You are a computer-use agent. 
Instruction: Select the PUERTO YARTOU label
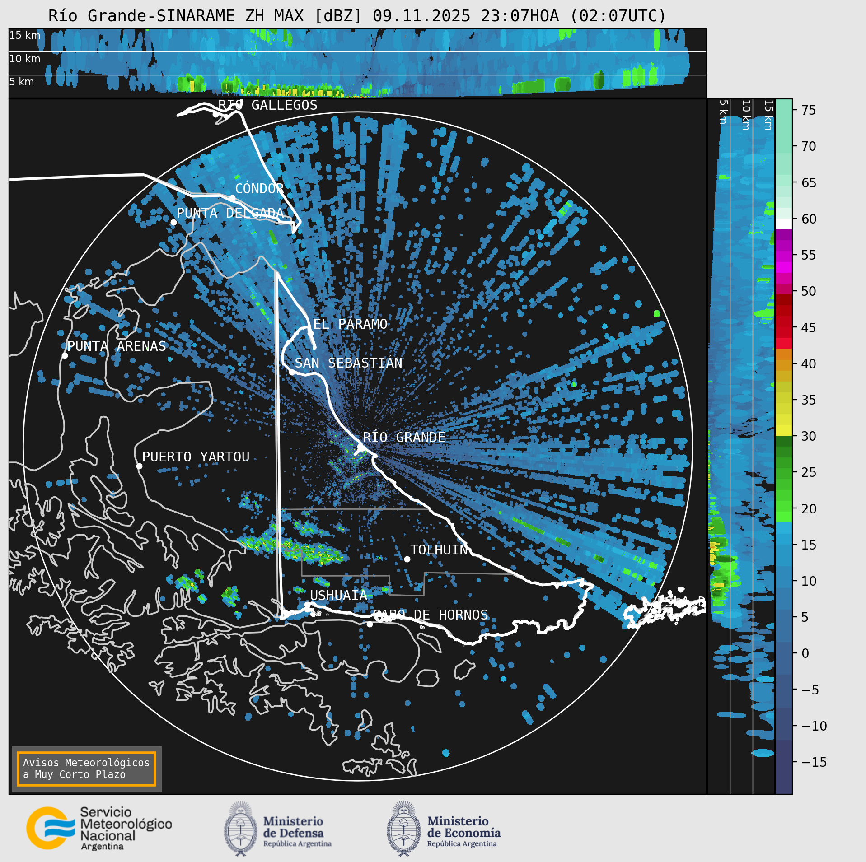pyautogui.click(x=196, y=457)
